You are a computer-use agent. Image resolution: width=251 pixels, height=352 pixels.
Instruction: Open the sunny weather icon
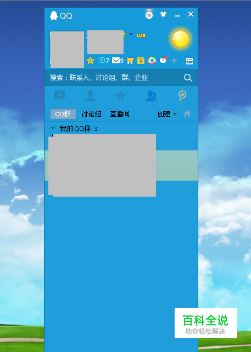[x=180, y=39]
